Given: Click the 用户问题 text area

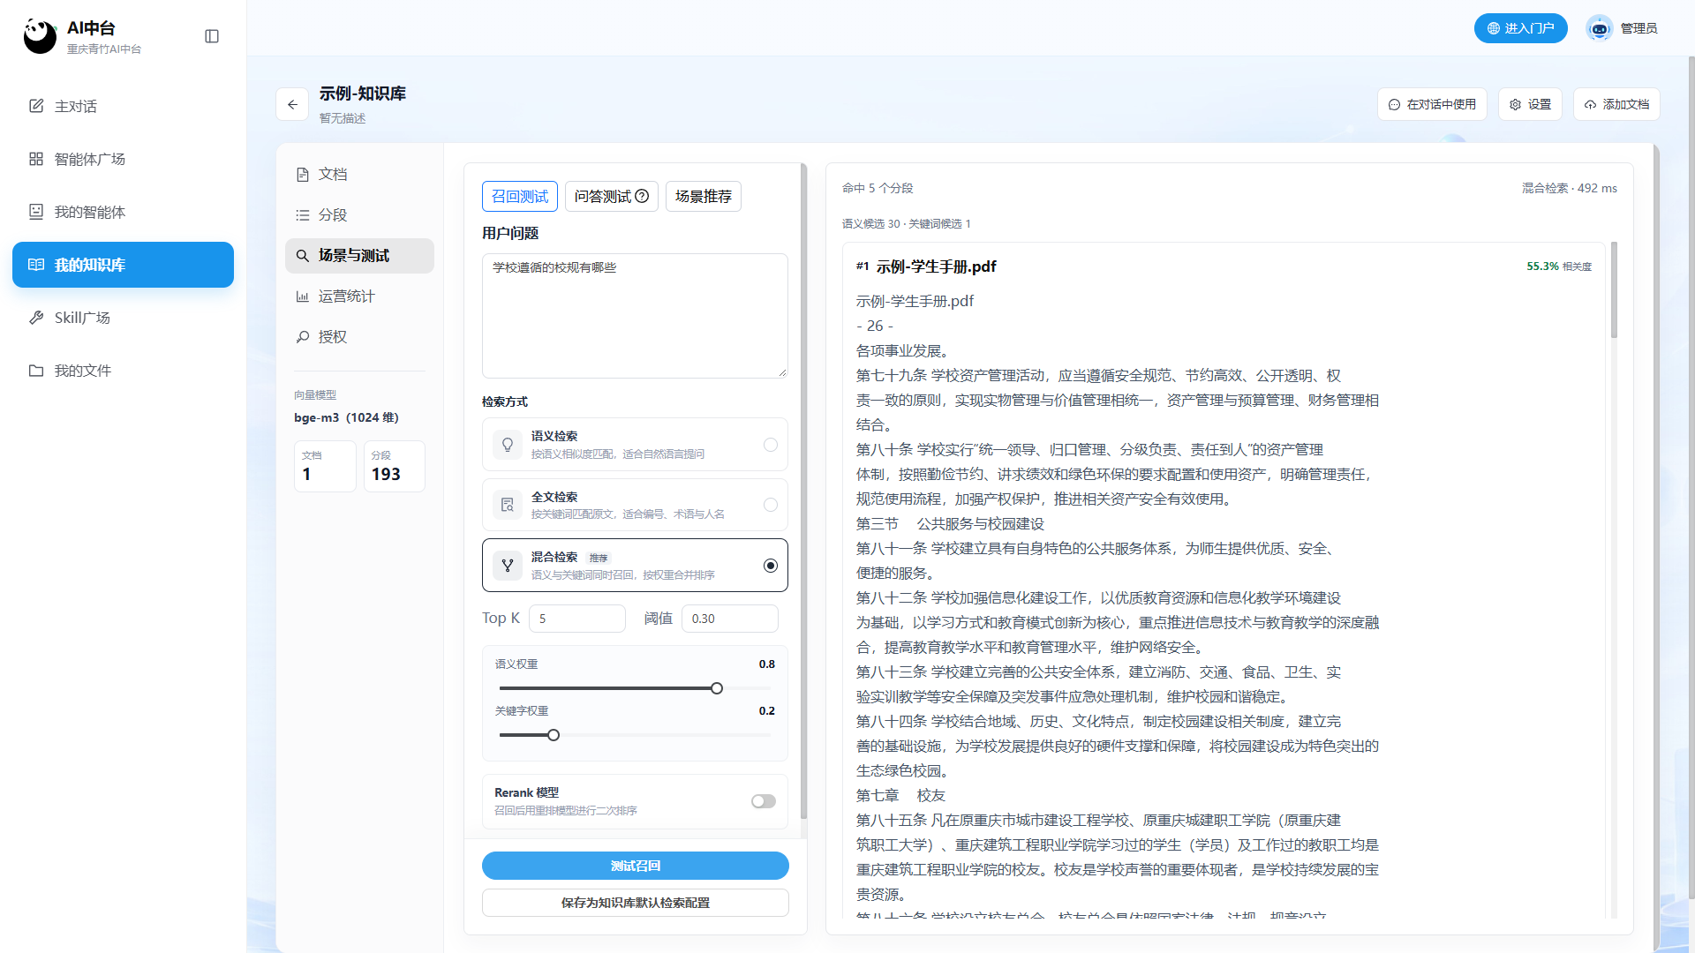Looking at the screenshot, I should pos(635,316).
